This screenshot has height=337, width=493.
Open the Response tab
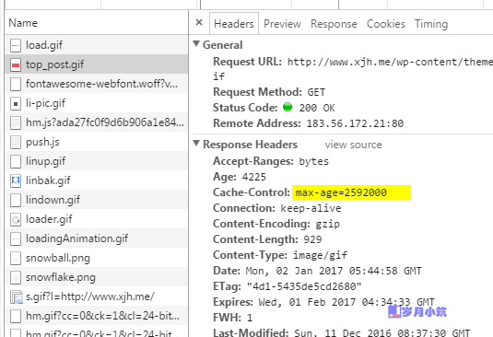(334, 24)
